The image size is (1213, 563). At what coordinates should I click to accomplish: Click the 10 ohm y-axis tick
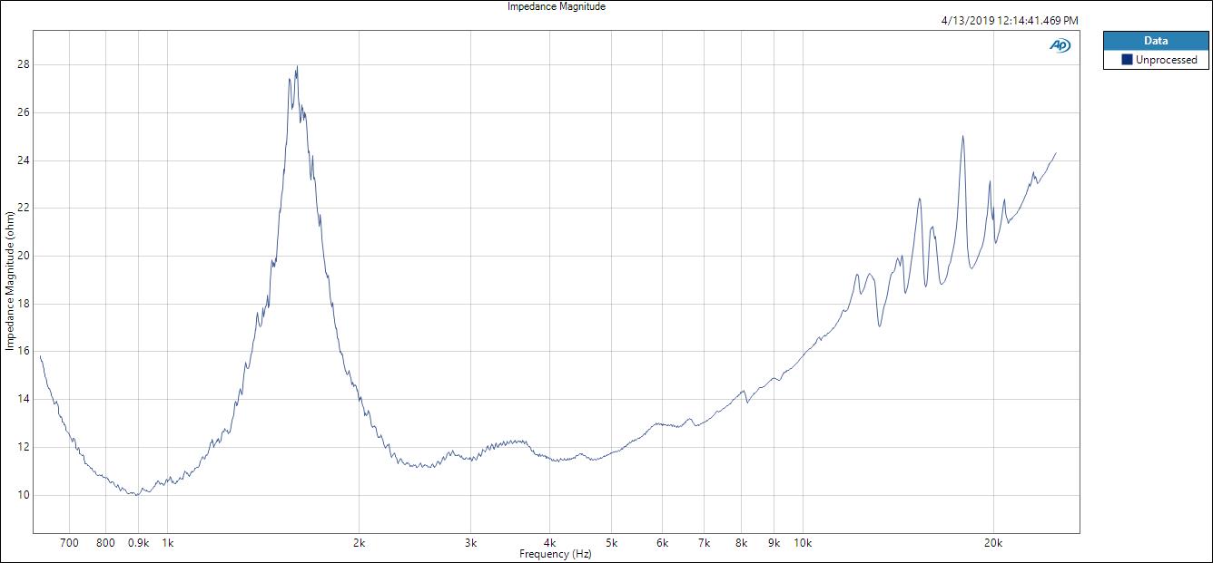pos(22,495)
